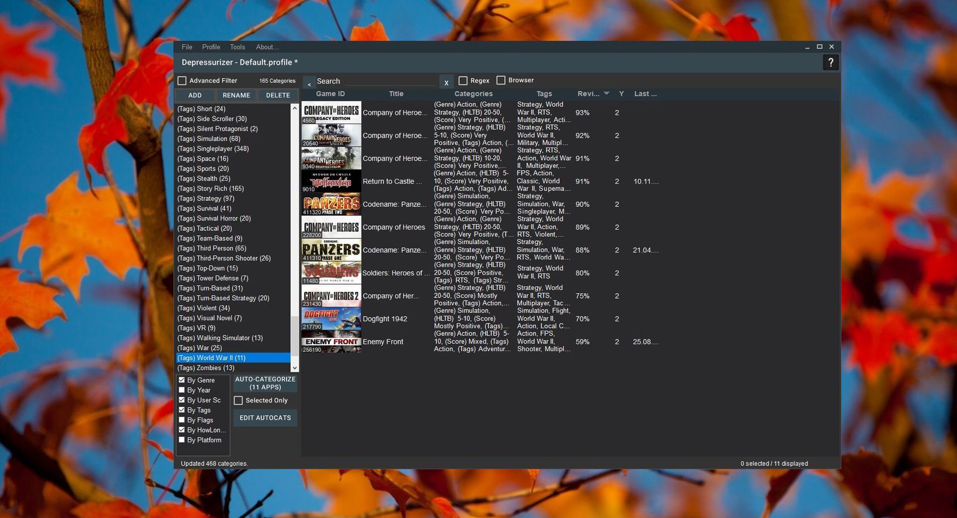Enable the Selected Only checkbox
This screenshot has width=957, height=518.
tap(239, 401)
